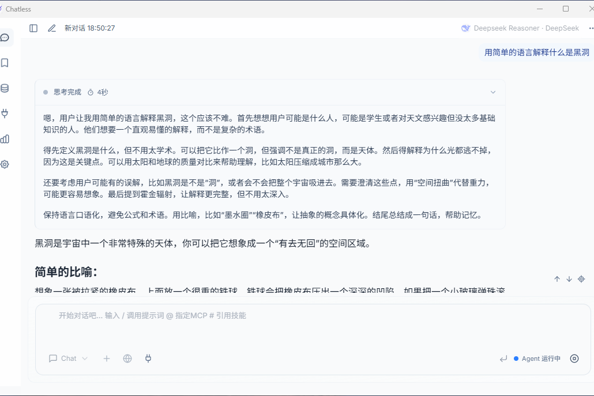This screenshot has height=396, width=594.
Task: Click the pencil new conversation icon
Action: click(52, 28)
